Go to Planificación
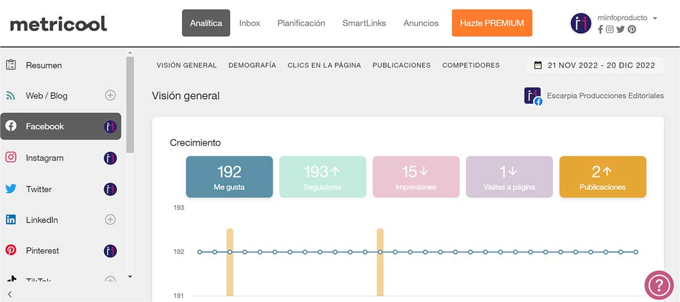Image resolution: width=680 pixels, height=302 pixels. point(301,23)
